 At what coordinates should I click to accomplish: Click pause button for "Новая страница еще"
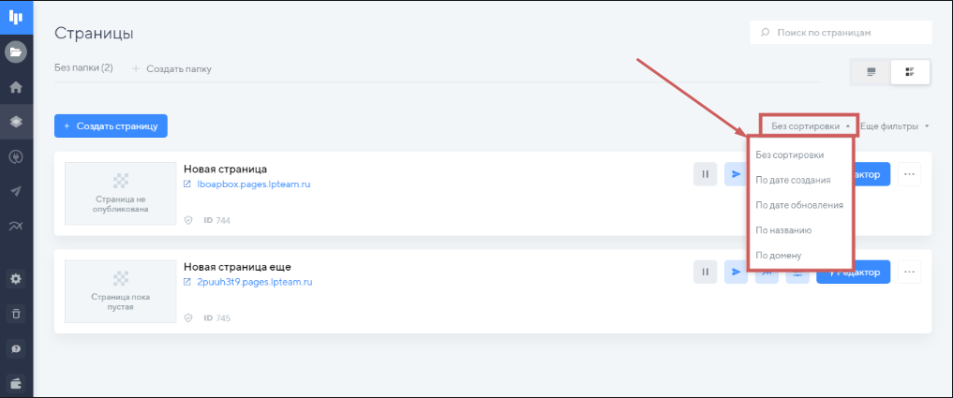(x=706, y=273)
